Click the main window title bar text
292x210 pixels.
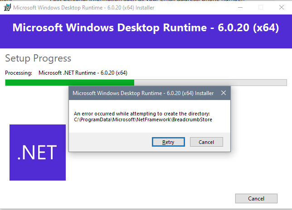tap(83, 8)
